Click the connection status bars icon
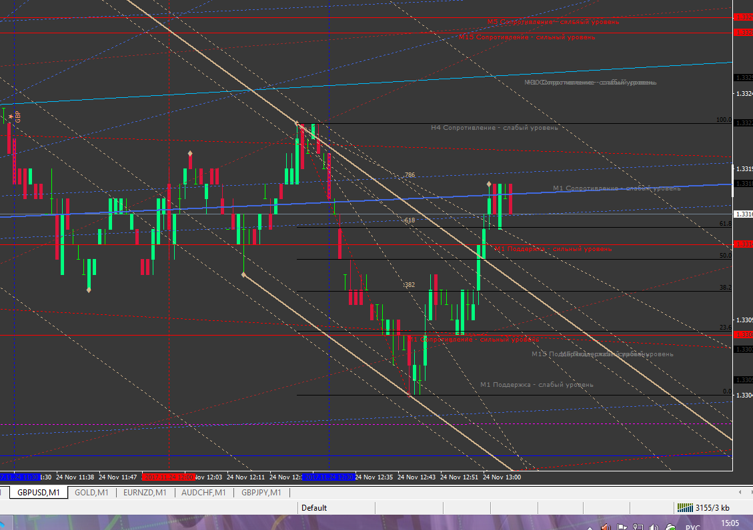Image resolution: width=753 pixels, height=530 pixels. (685, 507)
